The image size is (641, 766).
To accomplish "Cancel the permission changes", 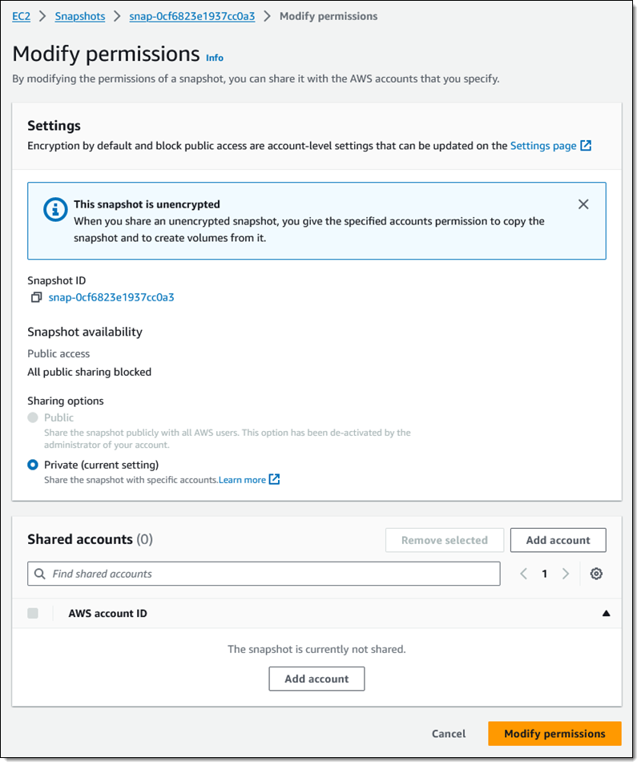I will (449, 733).
